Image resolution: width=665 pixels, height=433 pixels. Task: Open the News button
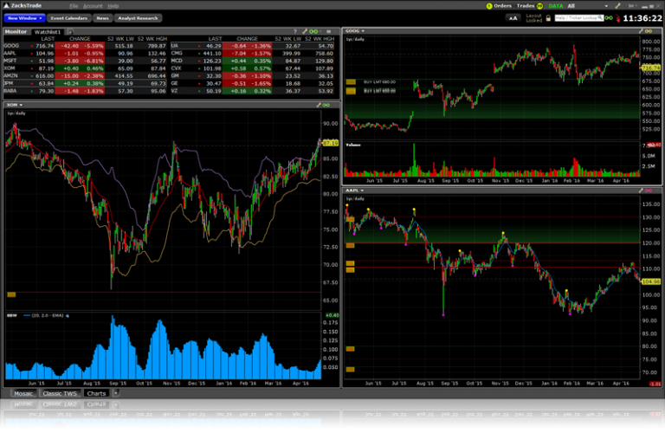(102, 18)
